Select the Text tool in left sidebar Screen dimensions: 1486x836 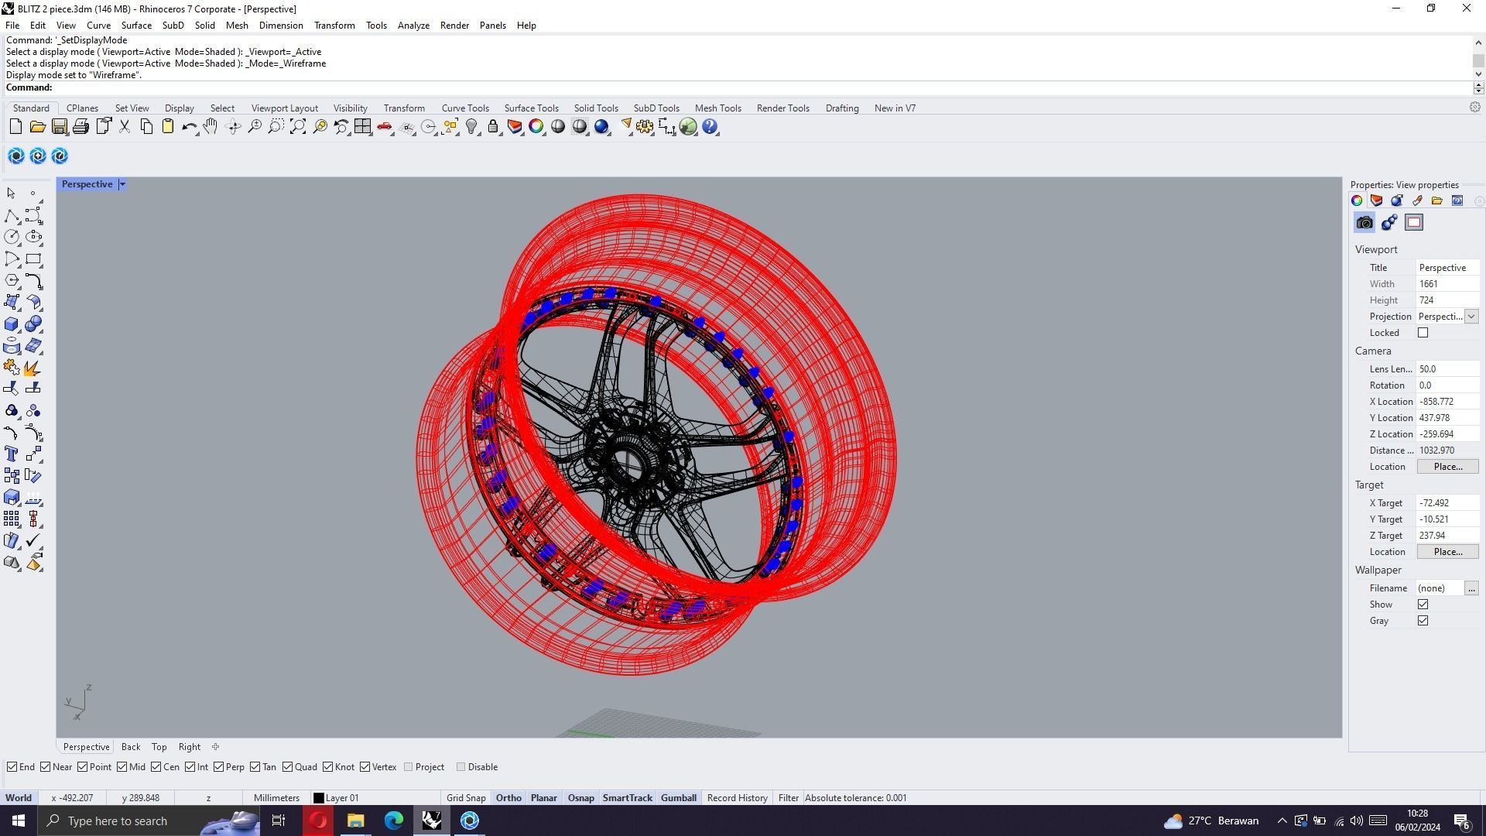(x=12, y=454)
